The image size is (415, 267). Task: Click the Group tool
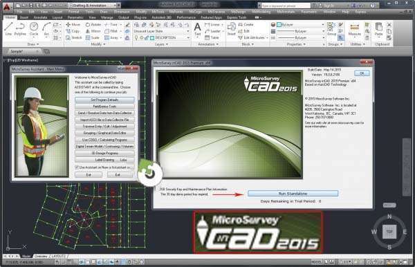tap(331, 29)
